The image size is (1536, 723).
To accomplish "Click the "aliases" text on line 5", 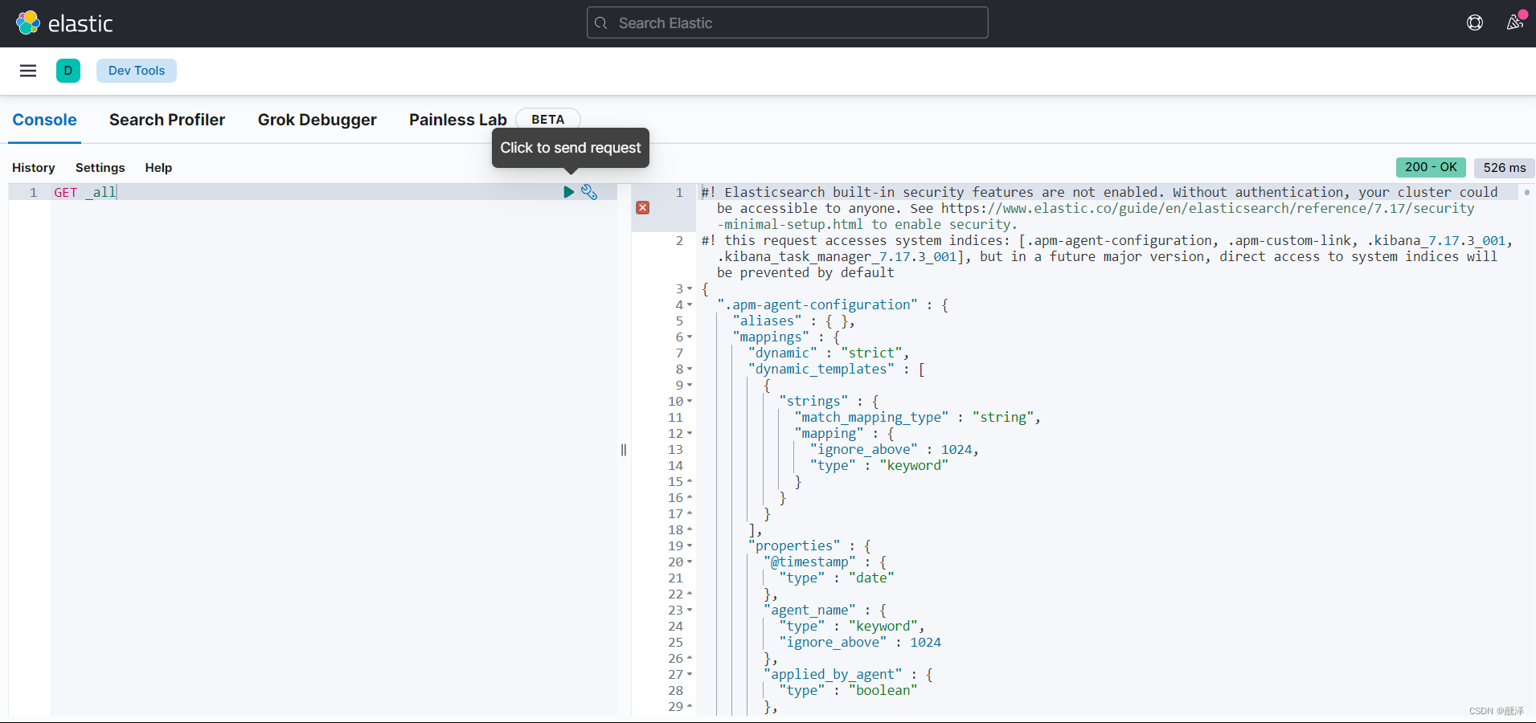I will (x=768, y=321).
